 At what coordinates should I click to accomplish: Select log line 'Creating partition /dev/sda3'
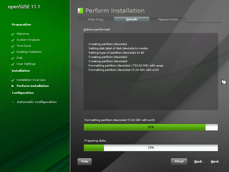(x=108, y=61)
